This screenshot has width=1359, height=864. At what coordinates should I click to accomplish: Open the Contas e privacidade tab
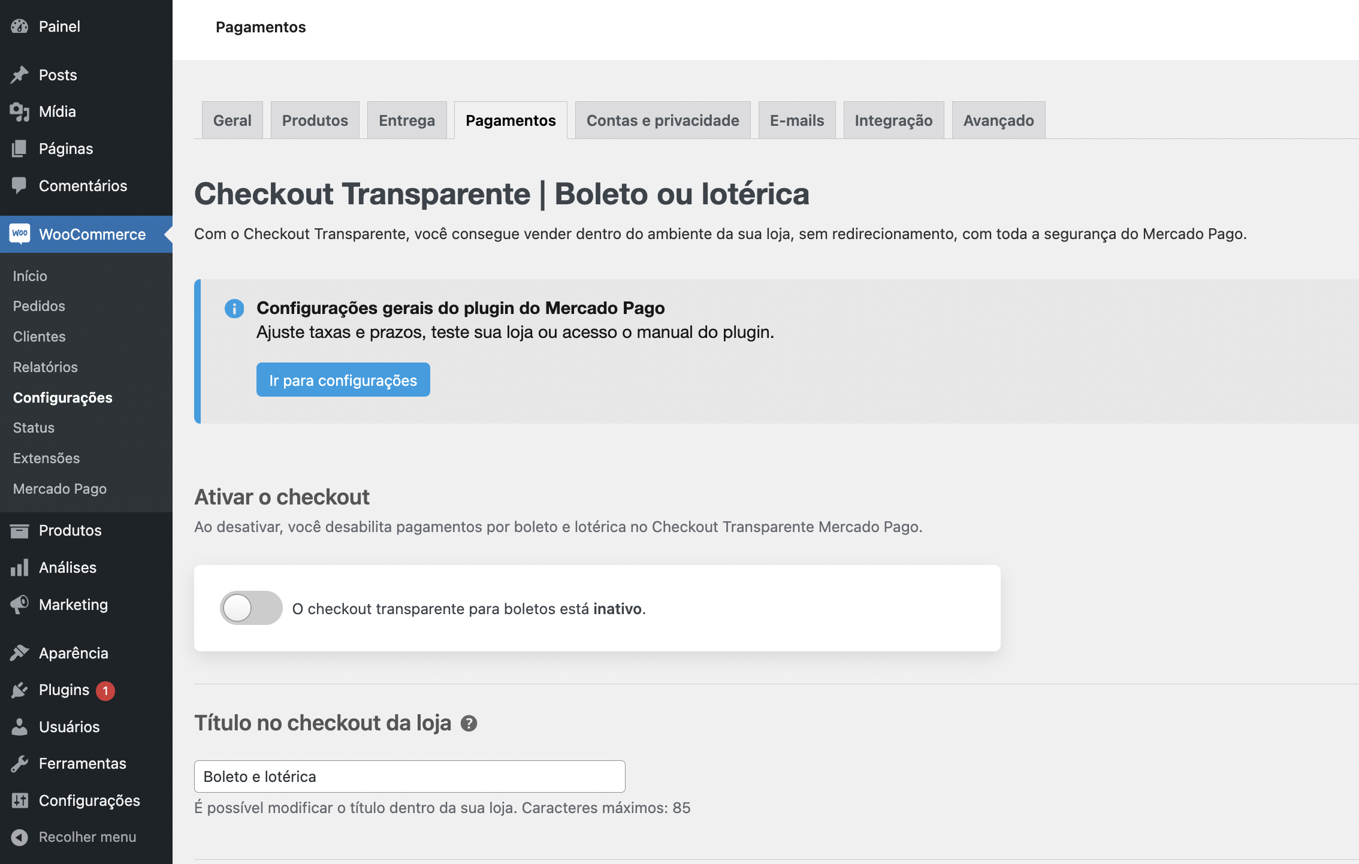pos(663,120)
